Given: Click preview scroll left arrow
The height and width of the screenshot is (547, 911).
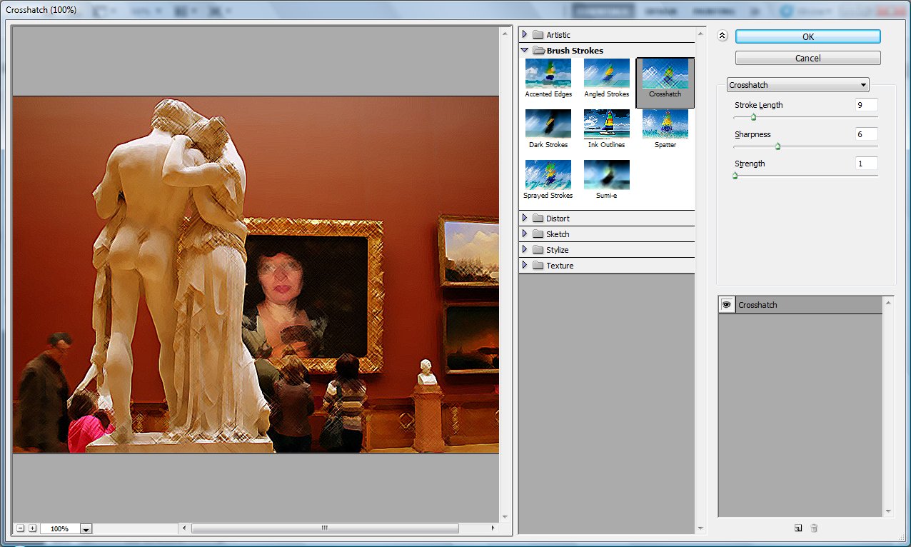Looking at the screenshot, I should [x=185, y=528].
